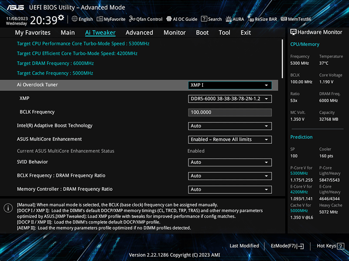The image size is (349, 261).
Task: Switch to the Tool tab
Action: tap(224, 33)
